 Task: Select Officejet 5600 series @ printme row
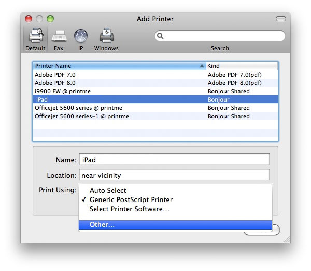[x=155, y=108]
